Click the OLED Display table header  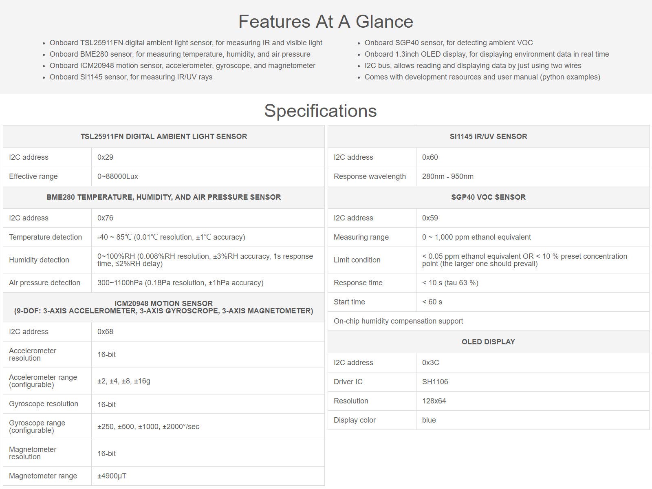488,342
